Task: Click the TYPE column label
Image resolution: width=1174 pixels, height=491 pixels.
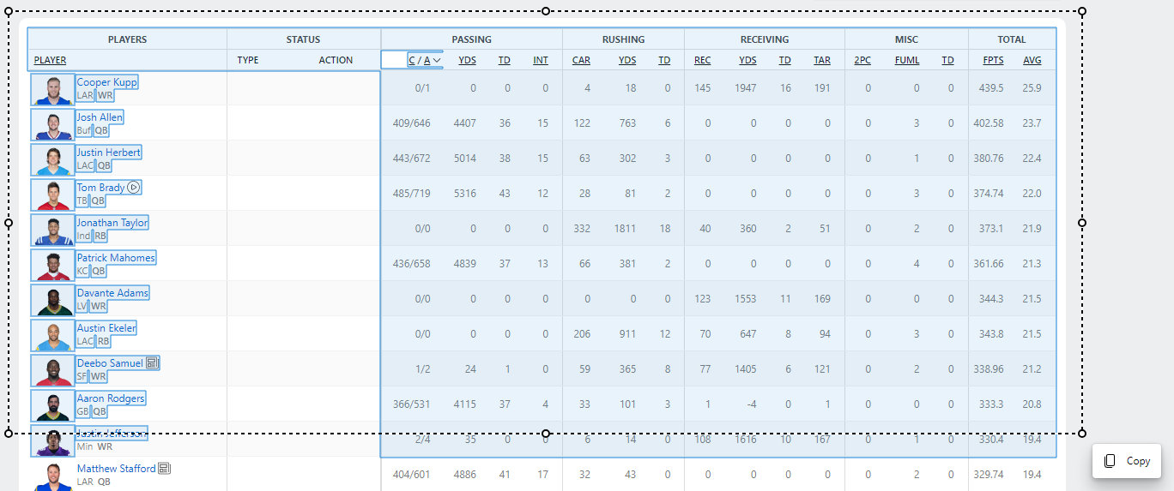Action: click(x=248, y=60)
